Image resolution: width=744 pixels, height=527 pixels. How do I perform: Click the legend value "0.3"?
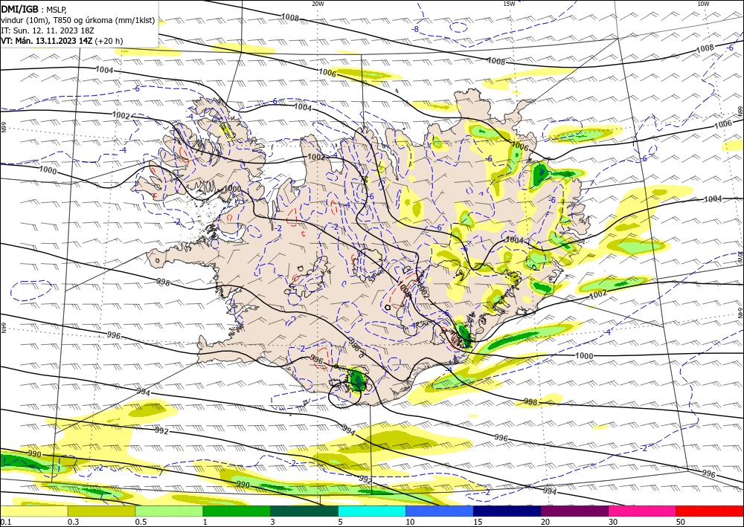(73, 522)
